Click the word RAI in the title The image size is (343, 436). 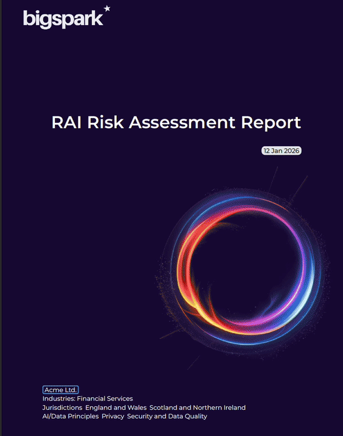tap(67, 122)
